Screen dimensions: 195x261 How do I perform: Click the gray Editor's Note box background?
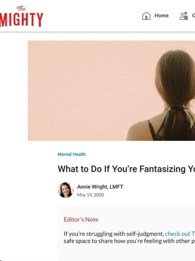[126, 253]
